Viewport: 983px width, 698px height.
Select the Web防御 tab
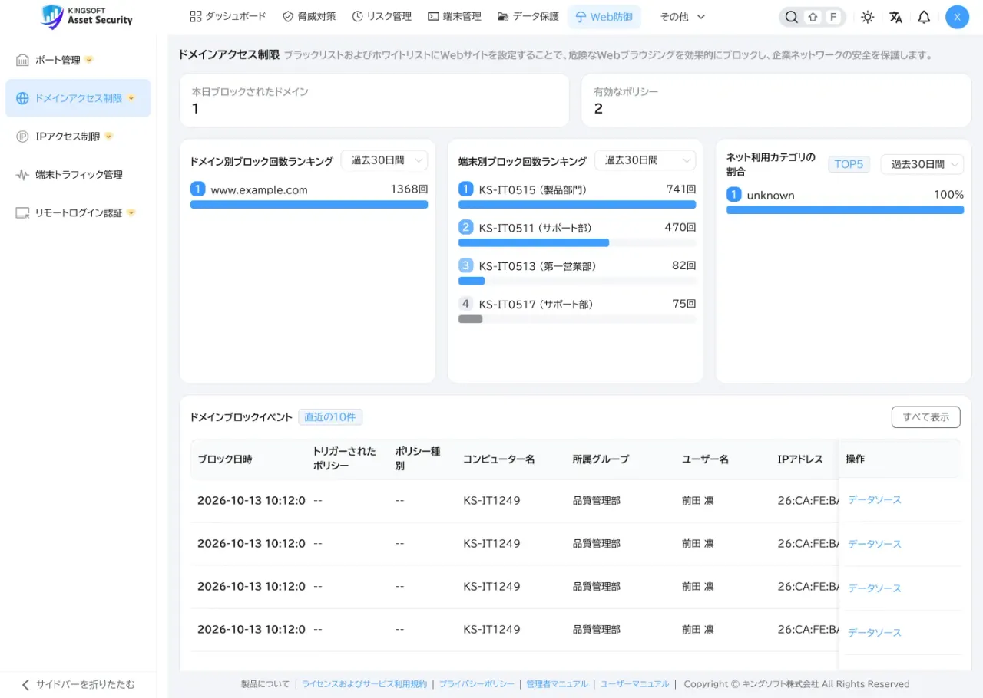point(604,17)
